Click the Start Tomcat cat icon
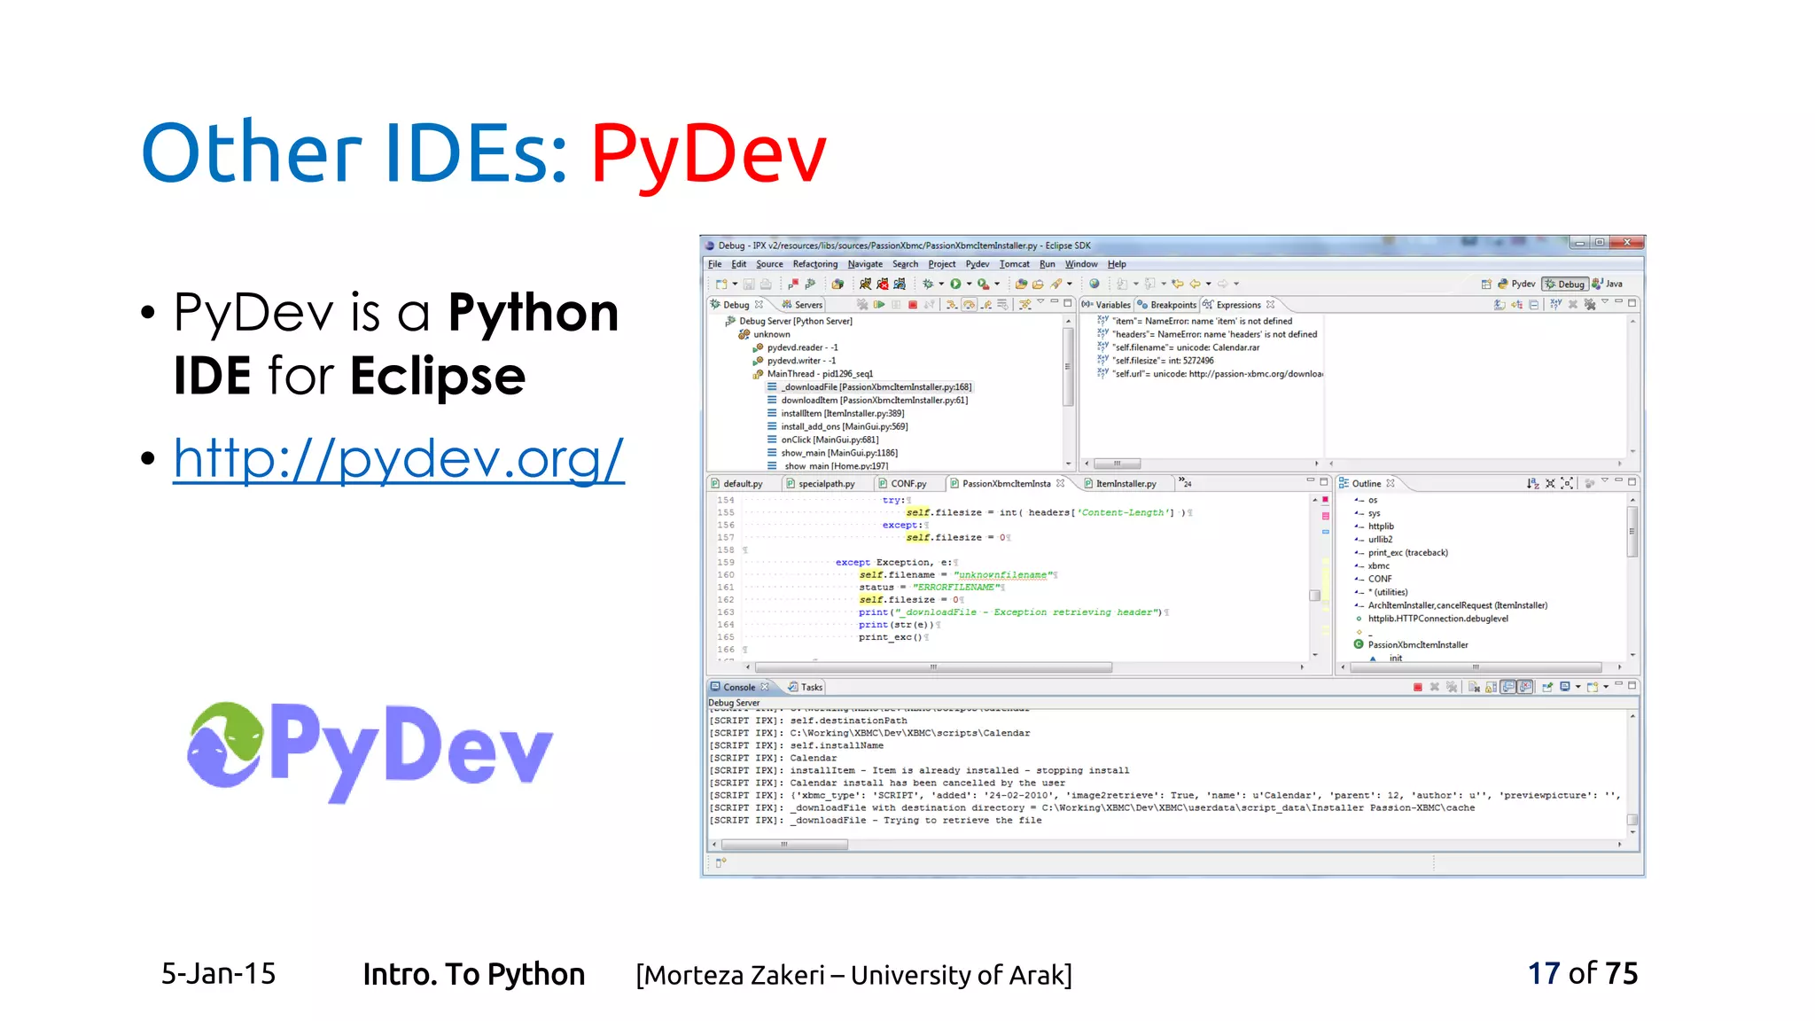The height and width of the screenshot is (1021, 1815). pos(865,284)
